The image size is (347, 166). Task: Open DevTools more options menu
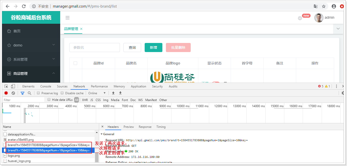pos(336,86)
